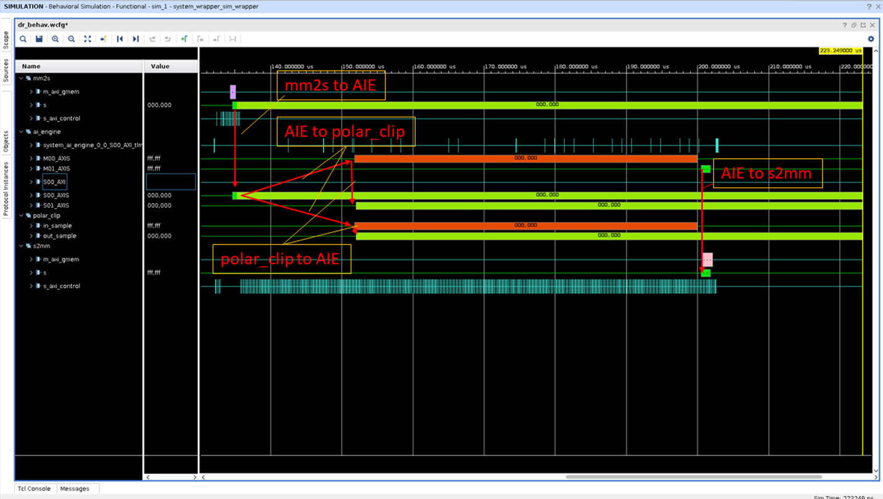This screenshot has width=883, height=499.
Task: Expand the M00_AXIS interface
Action: click(31, 158)
